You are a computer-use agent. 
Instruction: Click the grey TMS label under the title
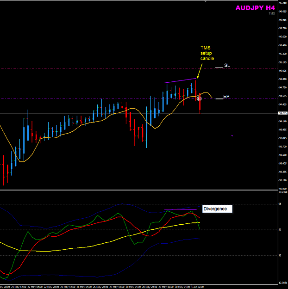pos(272,13)
